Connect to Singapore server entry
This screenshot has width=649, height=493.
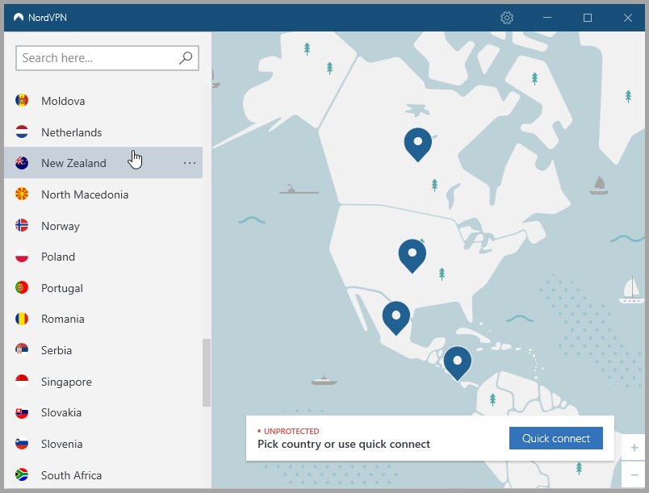point(103,381)
